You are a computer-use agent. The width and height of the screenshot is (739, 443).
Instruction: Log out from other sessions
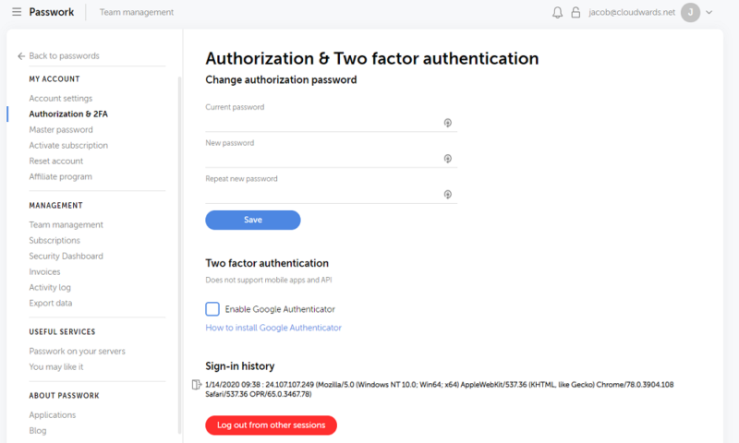click(271, 425)
